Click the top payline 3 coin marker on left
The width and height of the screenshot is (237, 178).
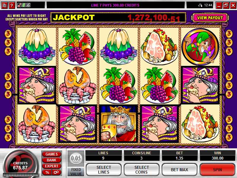(8, 34)
